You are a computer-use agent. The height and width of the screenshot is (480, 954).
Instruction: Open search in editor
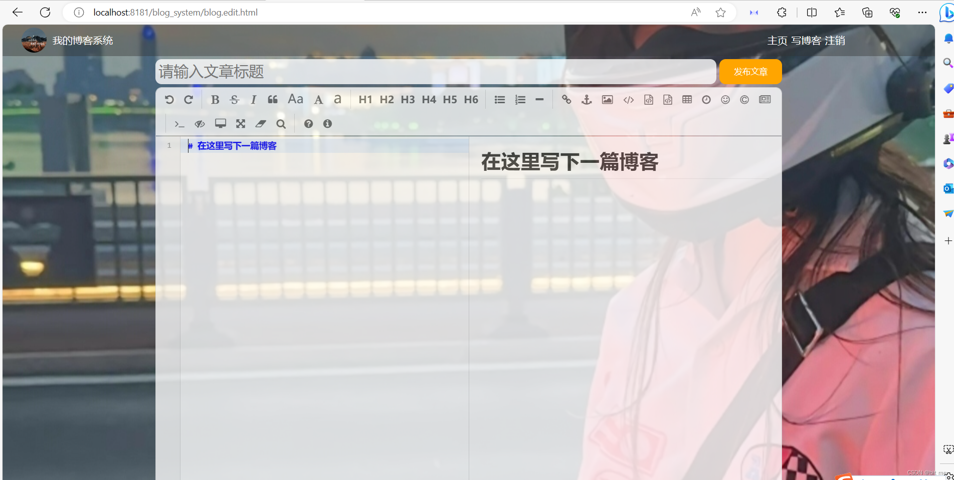[x=281, y=124]
